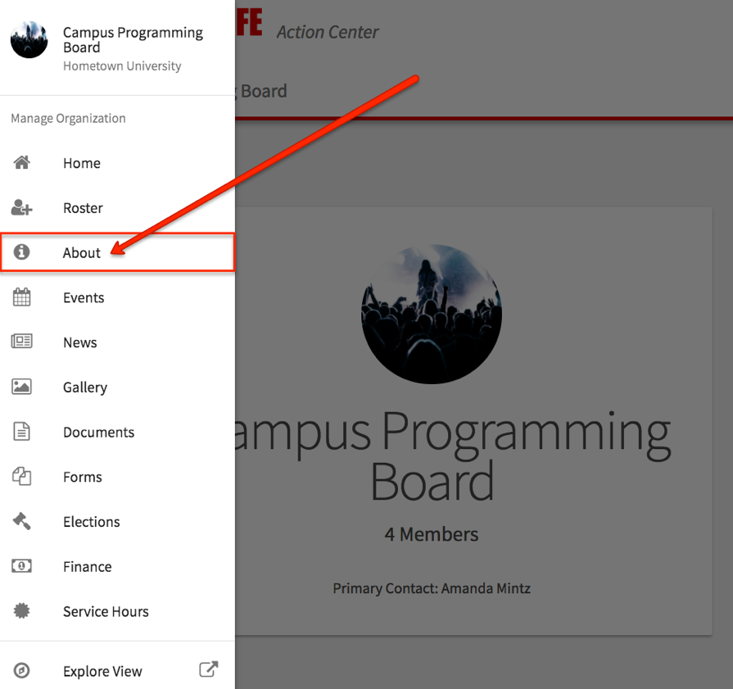The image size is (733, 689).
Task: Click the Campus Programming Board sidebar avatar
Action: click(29, 40)
